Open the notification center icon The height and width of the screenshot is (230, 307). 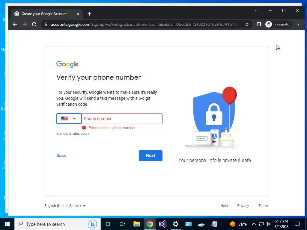[x=297, y=224]
